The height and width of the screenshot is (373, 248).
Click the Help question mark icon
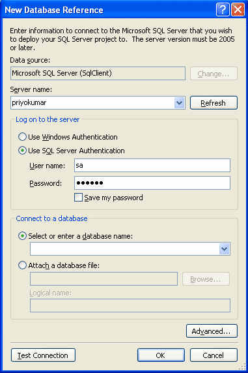tap(223, 10)
